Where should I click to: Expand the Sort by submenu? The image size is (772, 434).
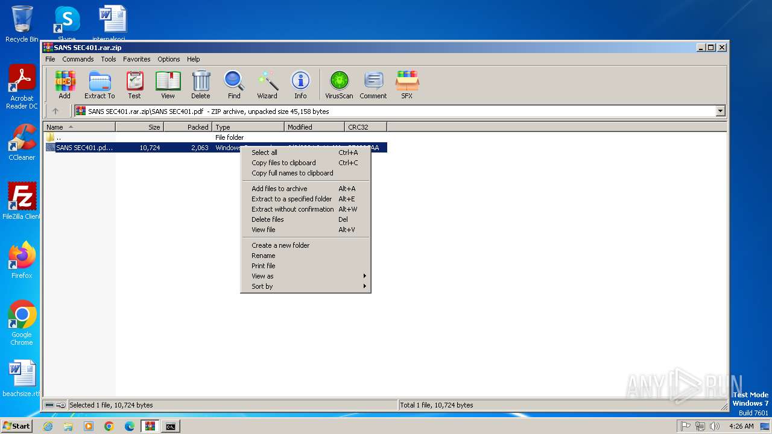coord(305,286)
